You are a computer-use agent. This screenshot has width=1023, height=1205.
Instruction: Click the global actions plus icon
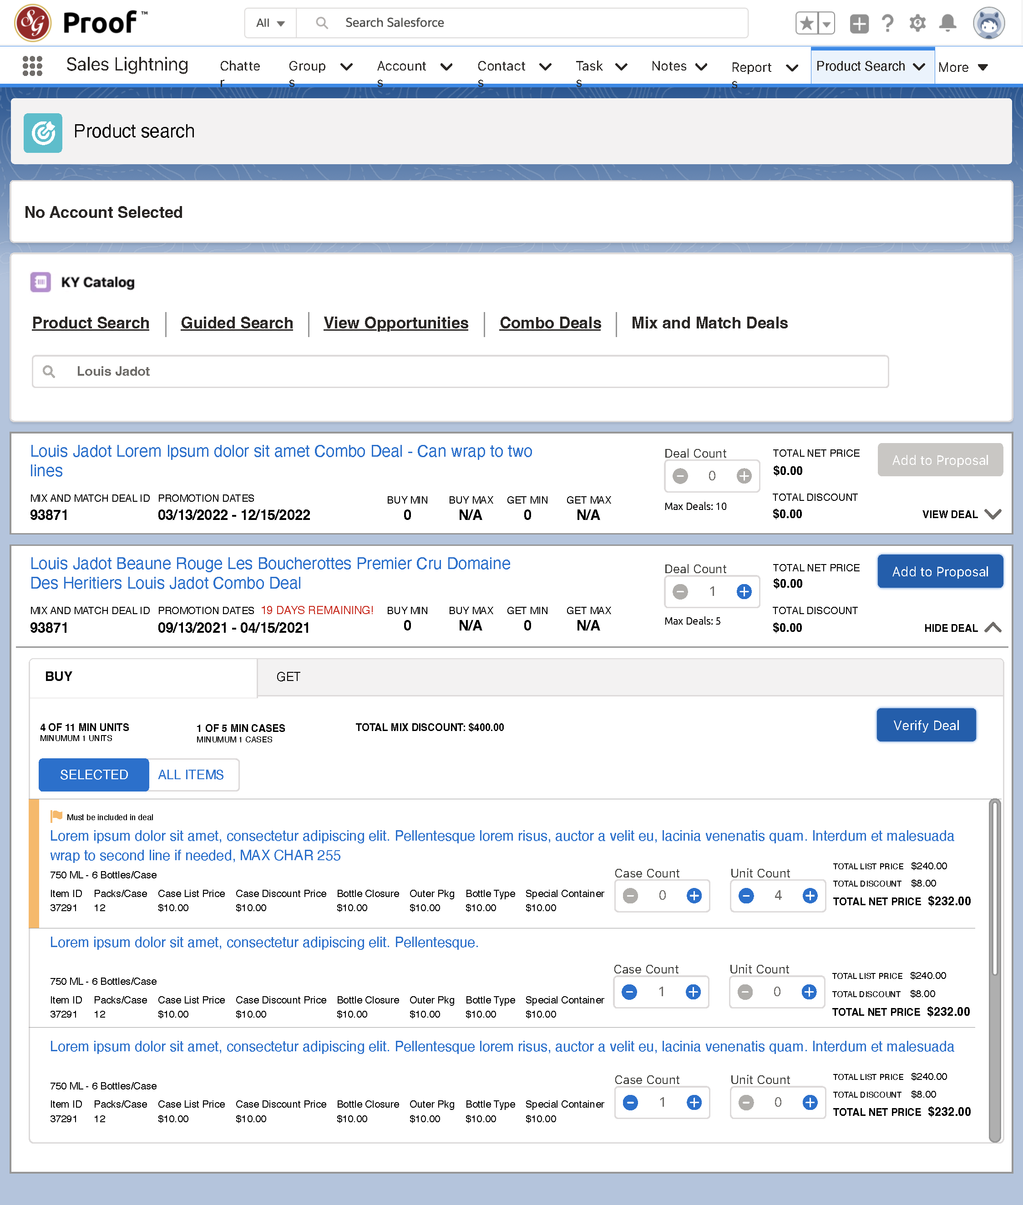[x=859, y=23]
